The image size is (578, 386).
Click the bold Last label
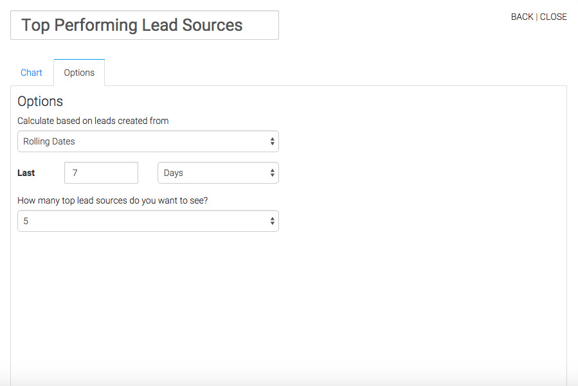[26, 173]
